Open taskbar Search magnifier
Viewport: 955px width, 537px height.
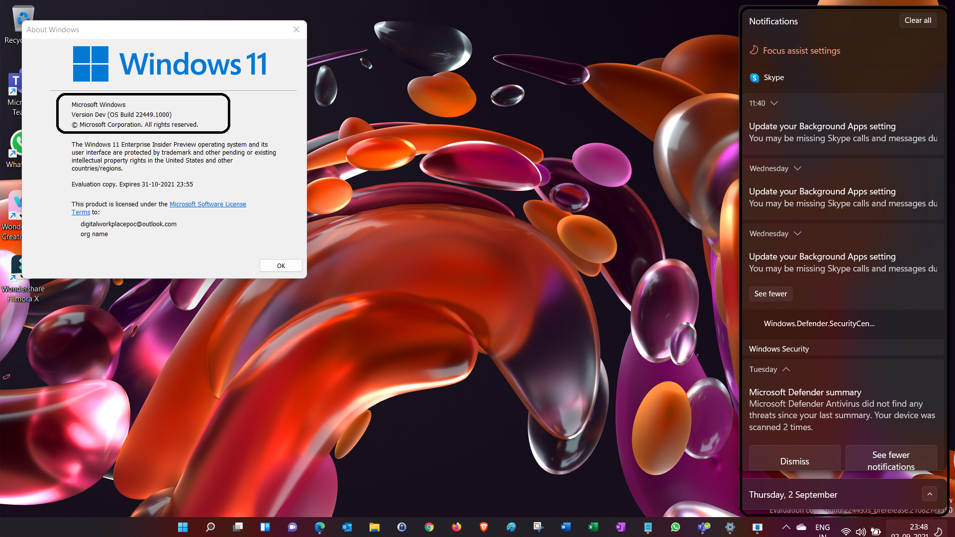click(210, 527)
